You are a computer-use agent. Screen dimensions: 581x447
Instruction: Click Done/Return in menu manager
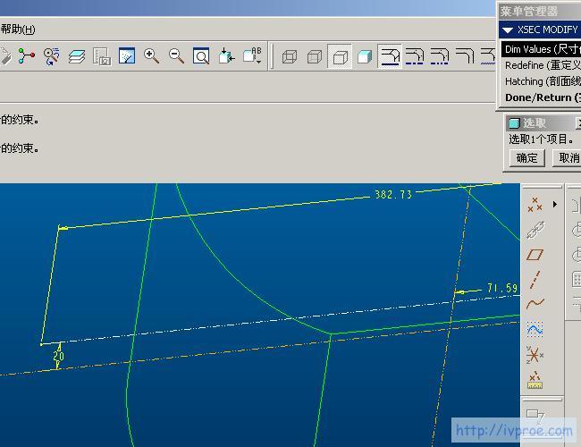[x=541, y=97]
